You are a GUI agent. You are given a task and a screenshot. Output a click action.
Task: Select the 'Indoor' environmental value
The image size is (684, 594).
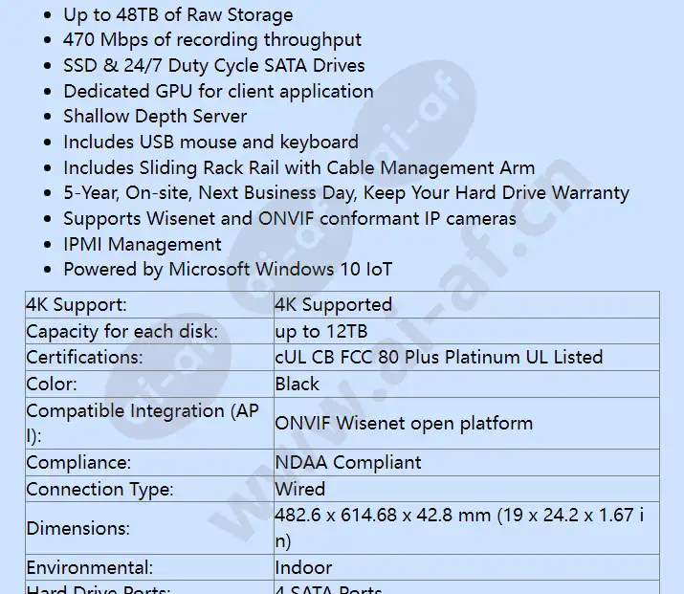pyautogui.click(x=303, y=567)
